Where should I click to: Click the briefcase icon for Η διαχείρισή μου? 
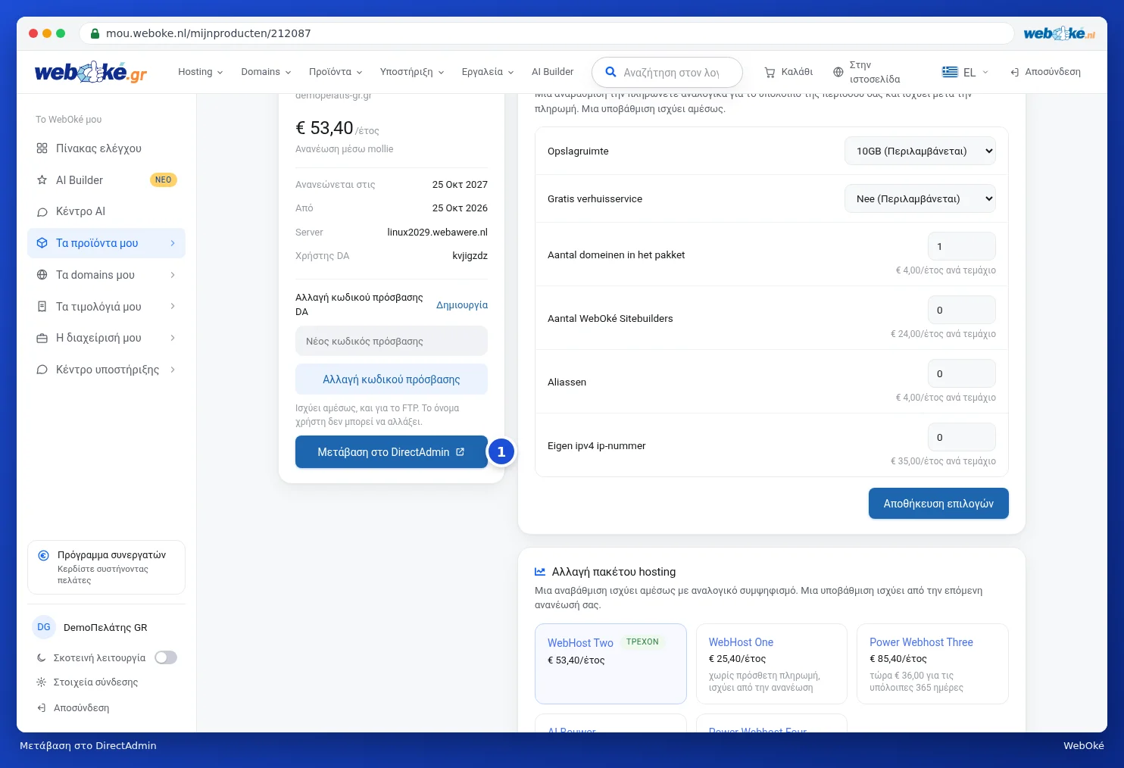(x=42, y=338)
